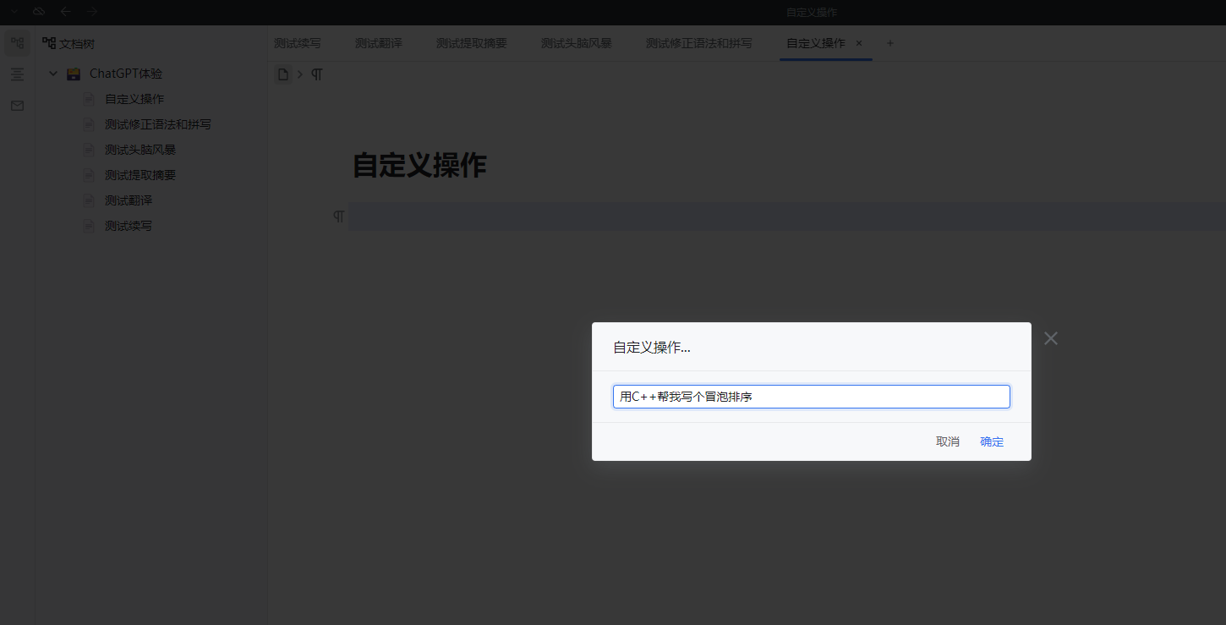Collapse the ChatGPT体验 notebook chevron

click(52, 73)
